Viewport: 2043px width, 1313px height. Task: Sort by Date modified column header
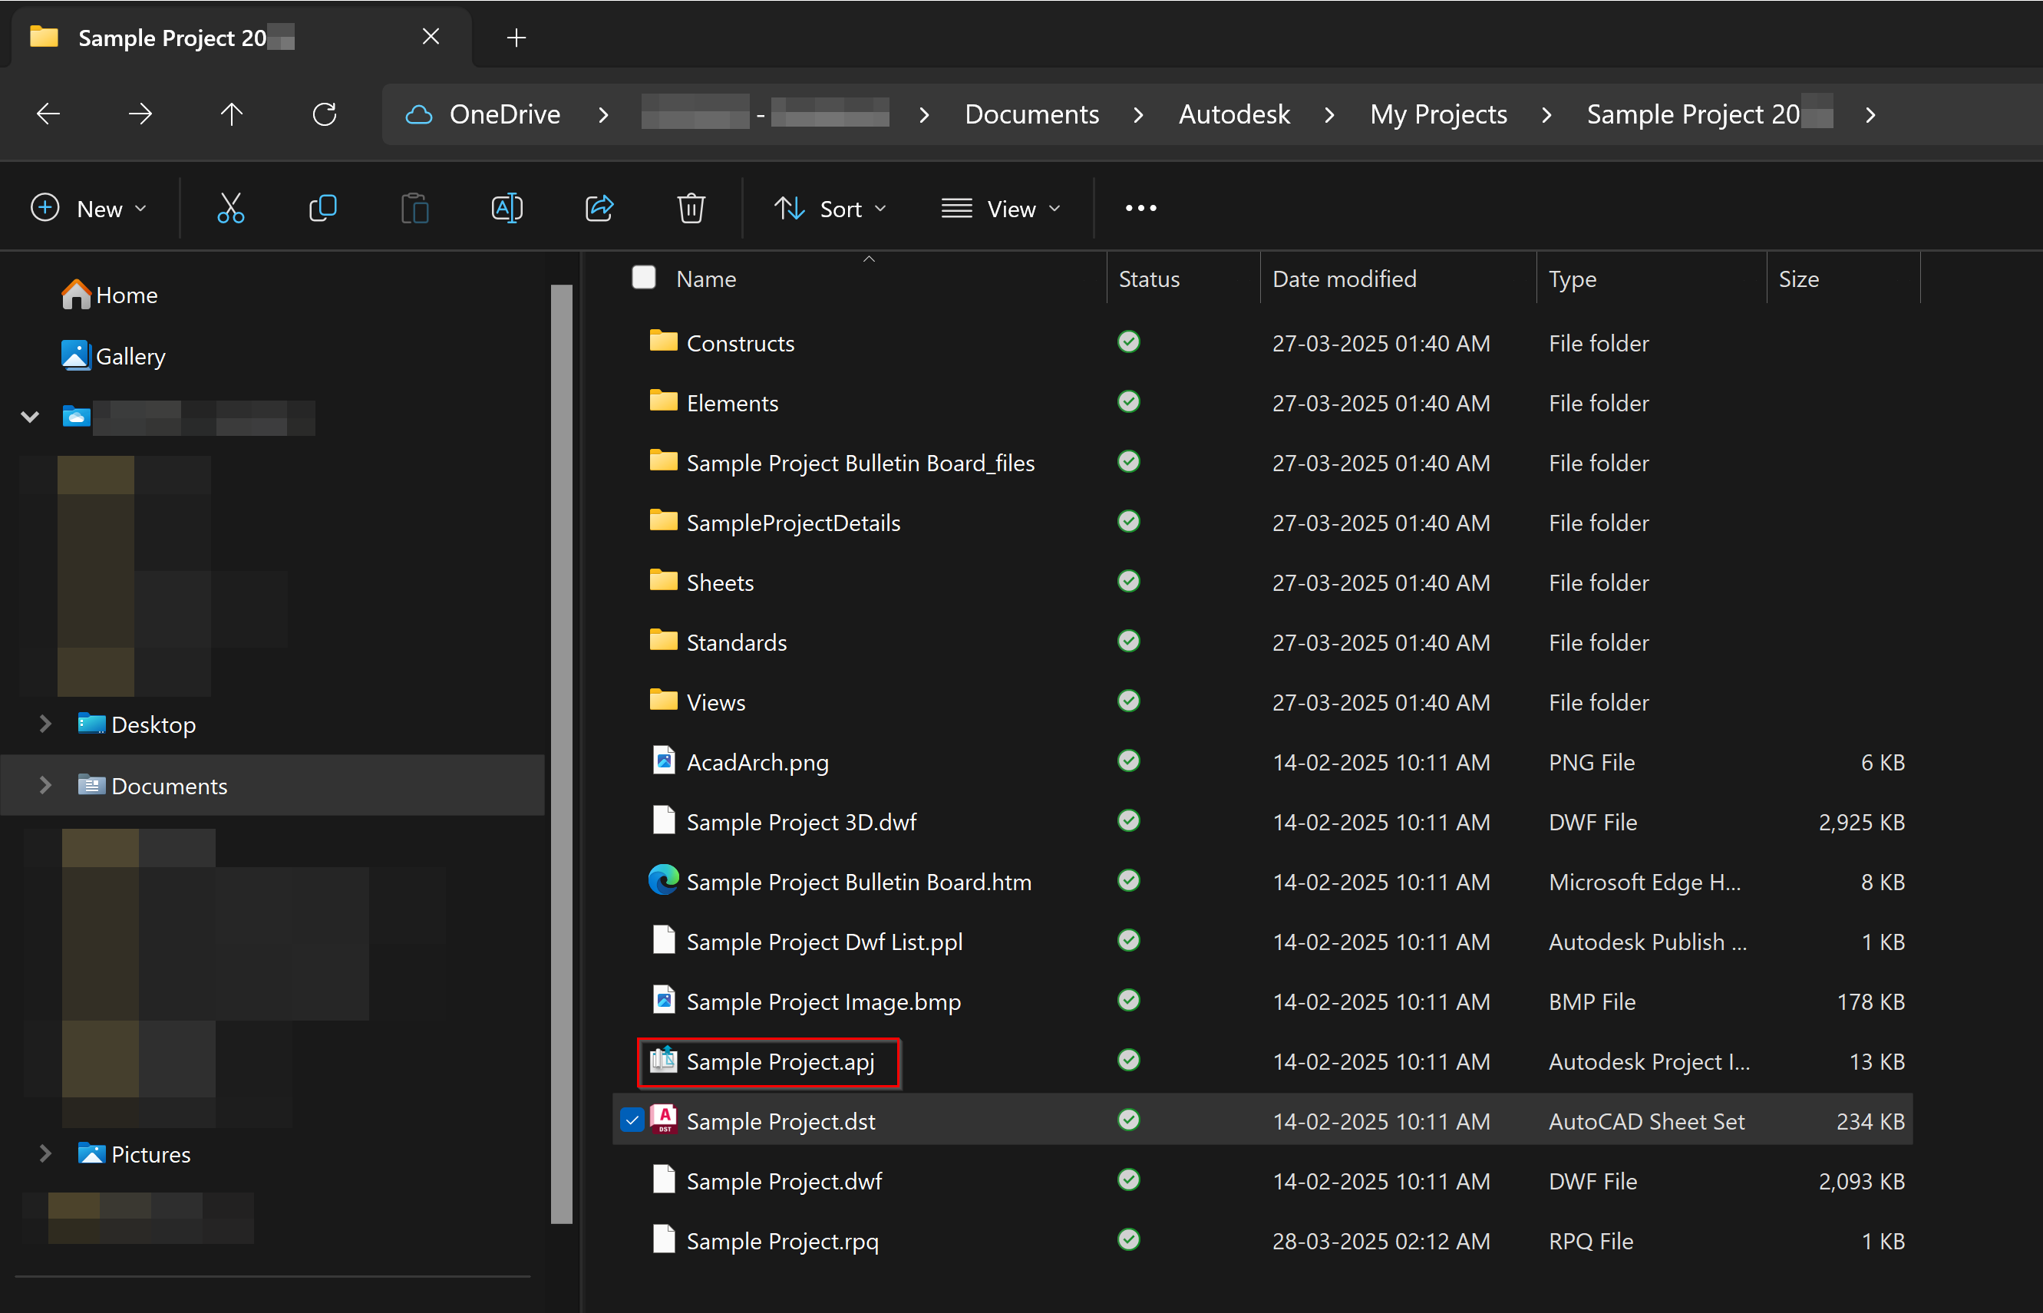[1345, 279]
